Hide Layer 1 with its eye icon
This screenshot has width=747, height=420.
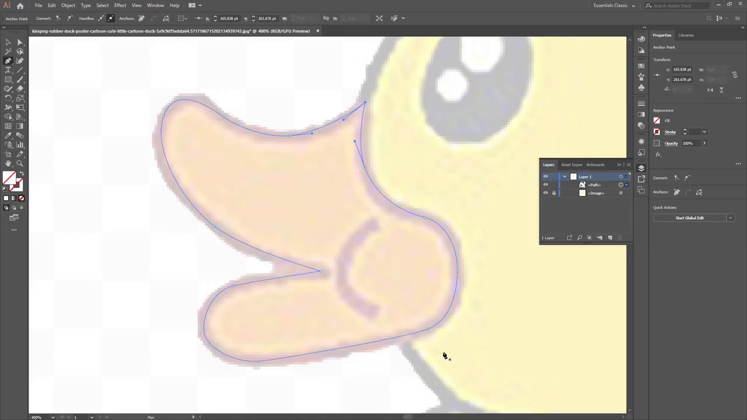coord(546,176)
